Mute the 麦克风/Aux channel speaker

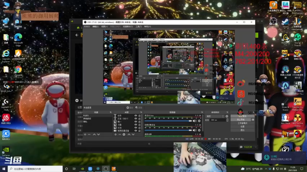[x=195, y=121]
